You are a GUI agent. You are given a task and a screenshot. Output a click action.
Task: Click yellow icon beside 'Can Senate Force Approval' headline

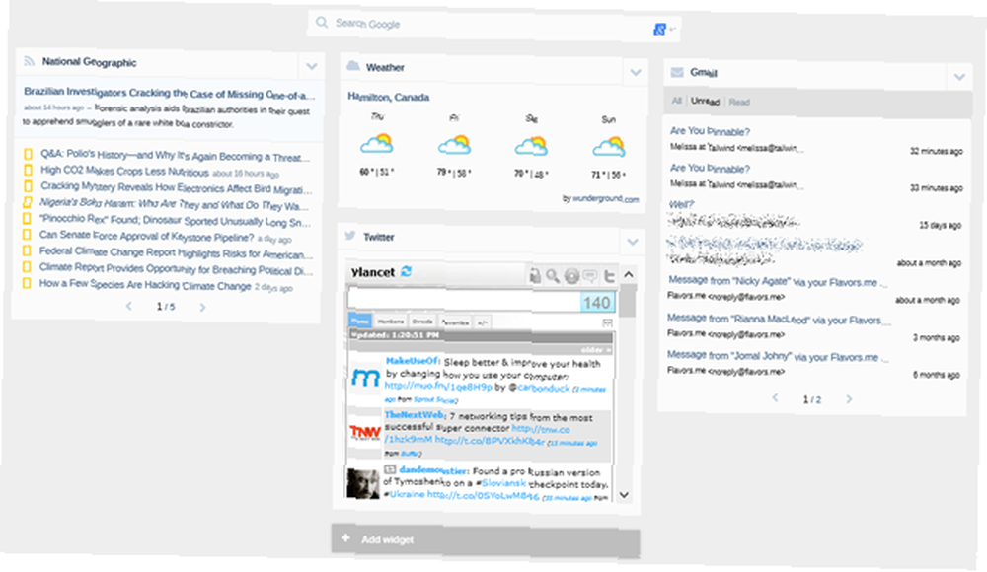pos(27,235)
